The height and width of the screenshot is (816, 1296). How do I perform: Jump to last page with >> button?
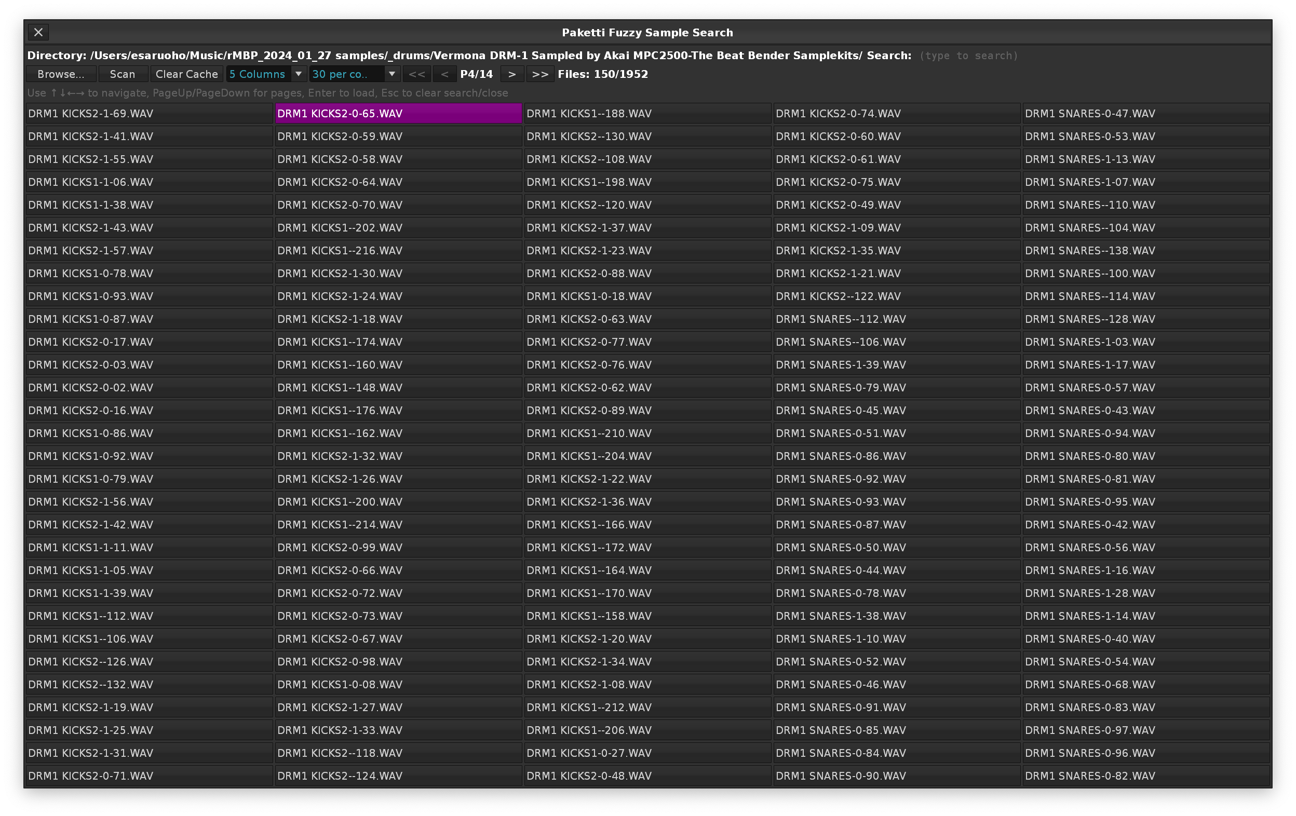click(x=540, y=74)
